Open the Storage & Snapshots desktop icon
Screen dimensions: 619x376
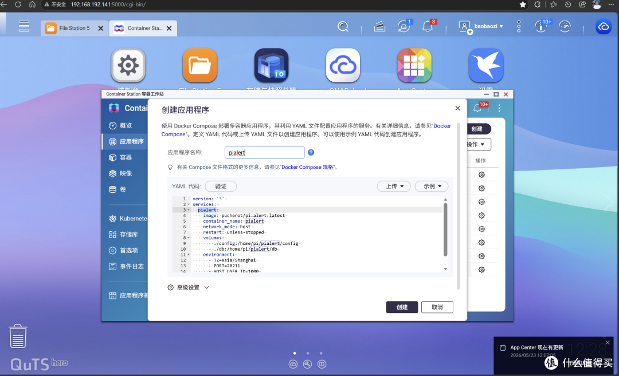tap(271, 65)
